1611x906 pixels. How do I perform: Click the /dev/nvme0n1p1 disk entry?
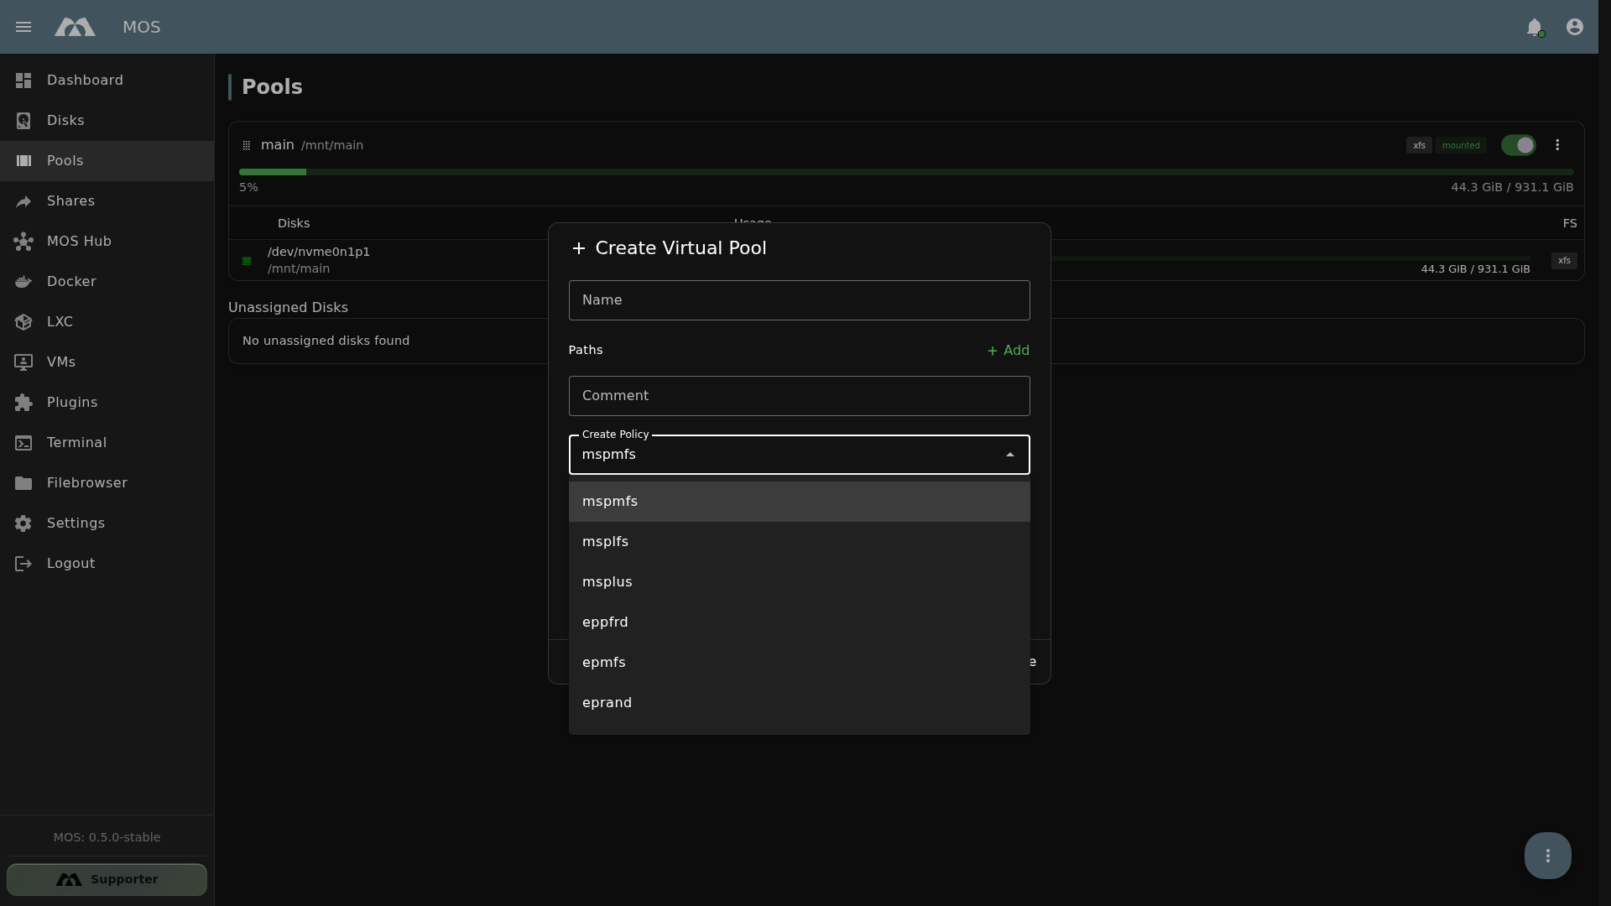(318, 252)
